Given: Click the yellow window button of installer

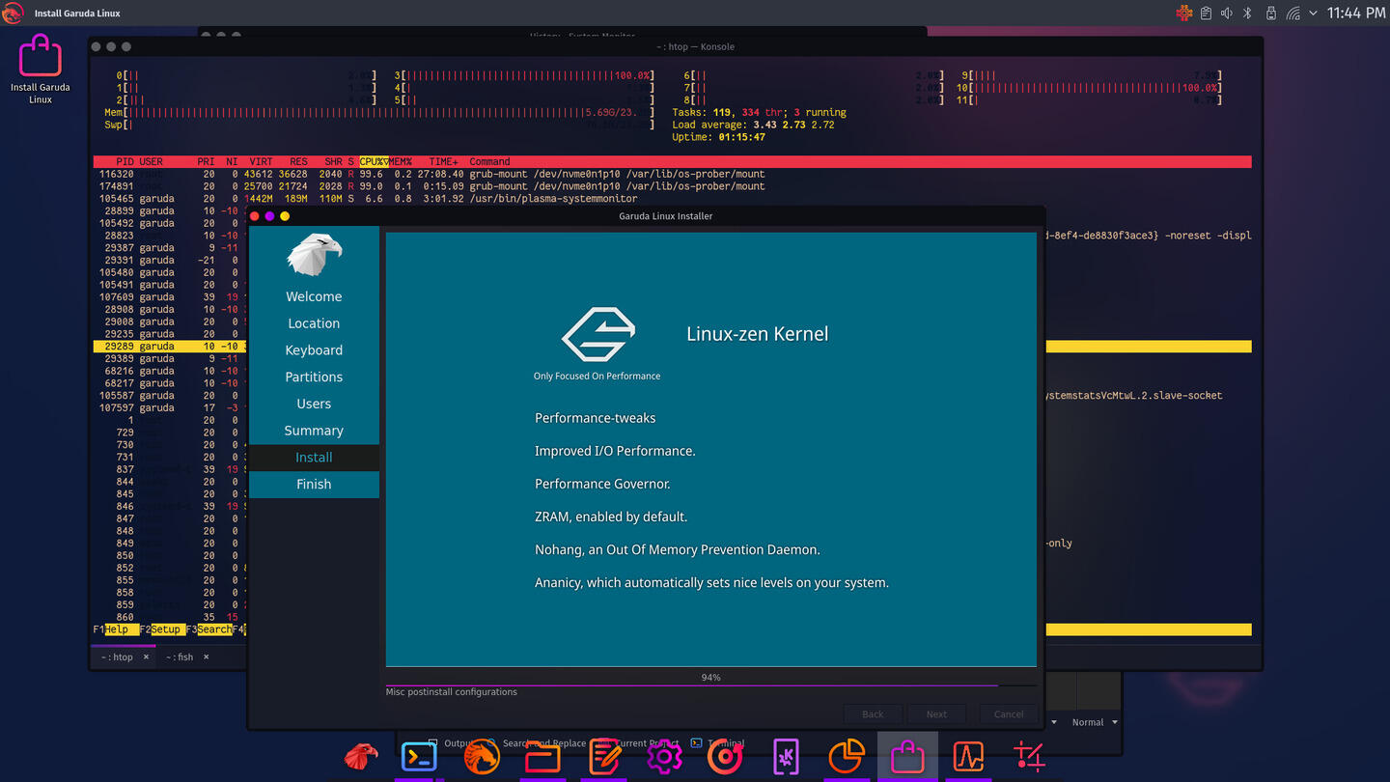Looking at the screenshot, I should pos(285,216).
